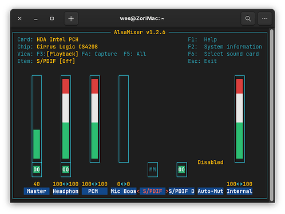Select the Mic Boos channel label
Screen dimensions: 285x214
[x=124, y=191]
